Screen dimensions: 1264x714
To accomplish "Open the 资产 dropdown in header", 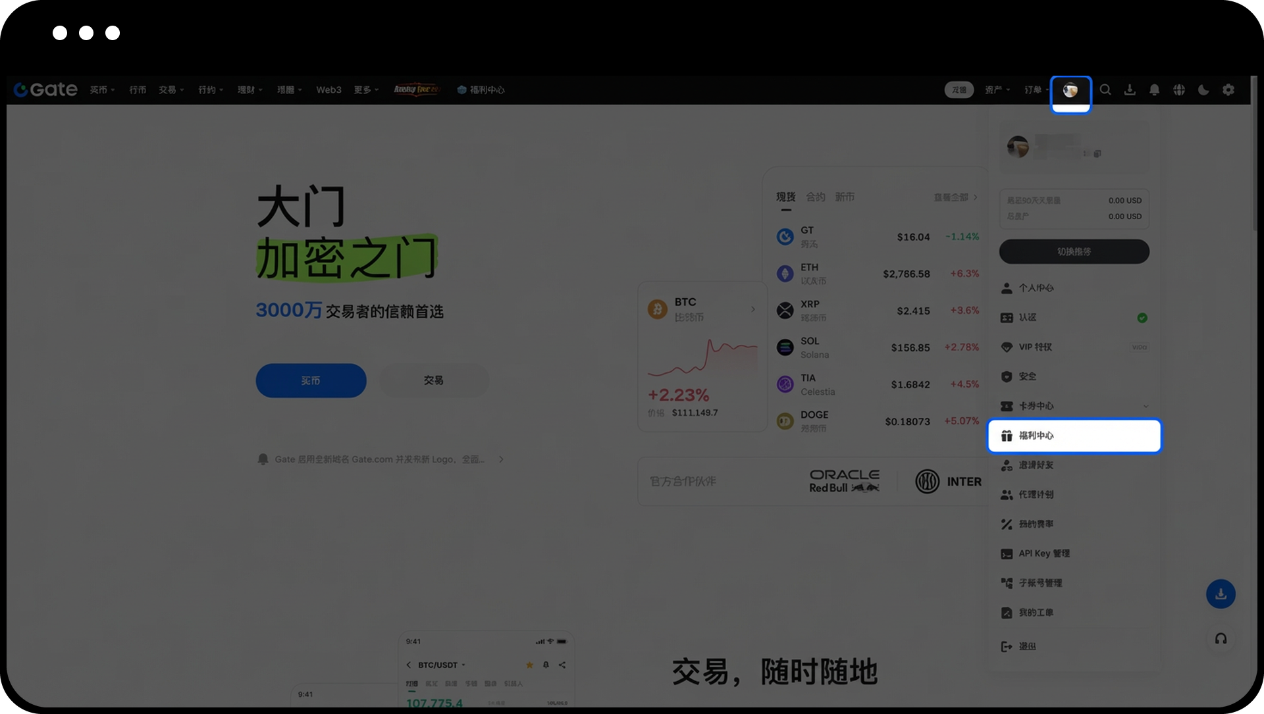I will (997, 90).
